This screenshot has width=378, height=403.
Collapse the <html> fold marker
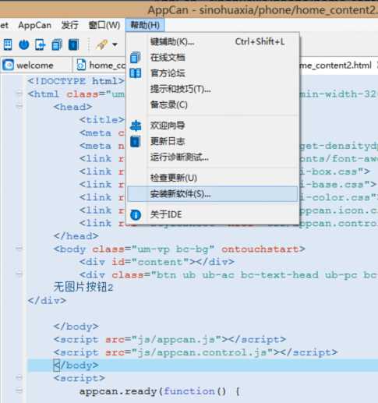point(19,94)
